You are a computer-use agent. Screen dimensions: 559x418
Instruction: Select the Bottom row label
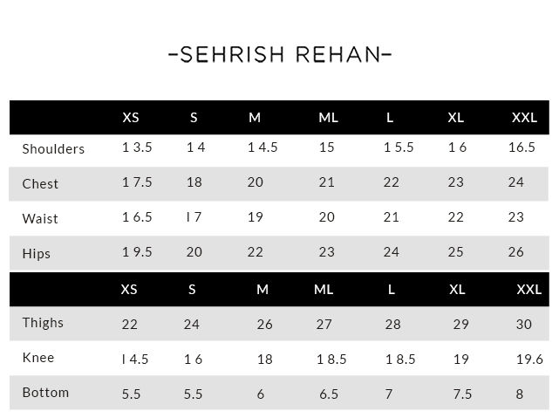pos(45,392)
